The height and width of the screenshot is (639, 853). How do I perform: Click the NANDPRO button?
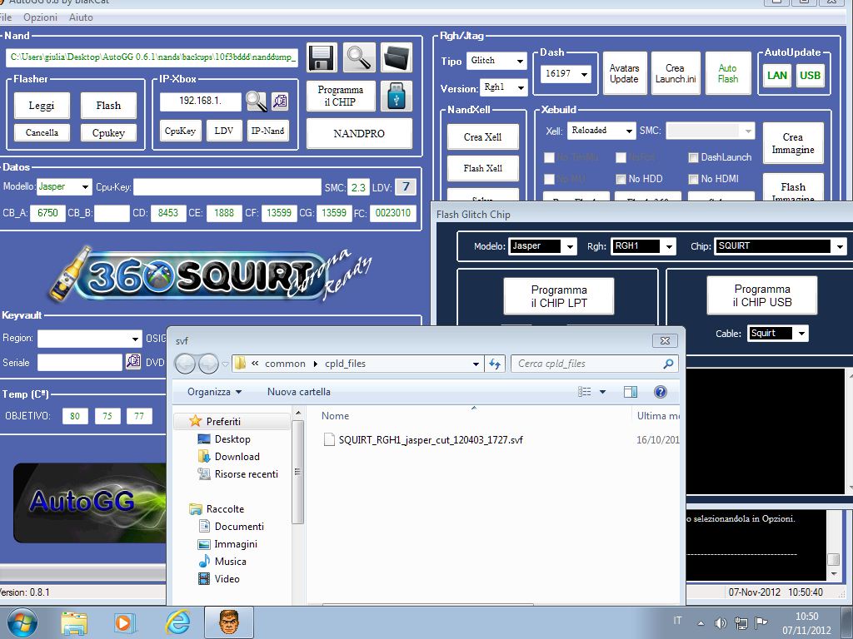359,134
